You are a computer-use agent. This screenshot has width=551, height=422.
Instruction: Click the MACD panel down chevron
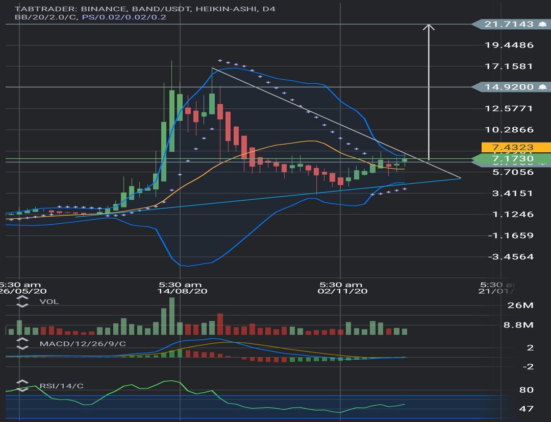[x=22, y=347]
